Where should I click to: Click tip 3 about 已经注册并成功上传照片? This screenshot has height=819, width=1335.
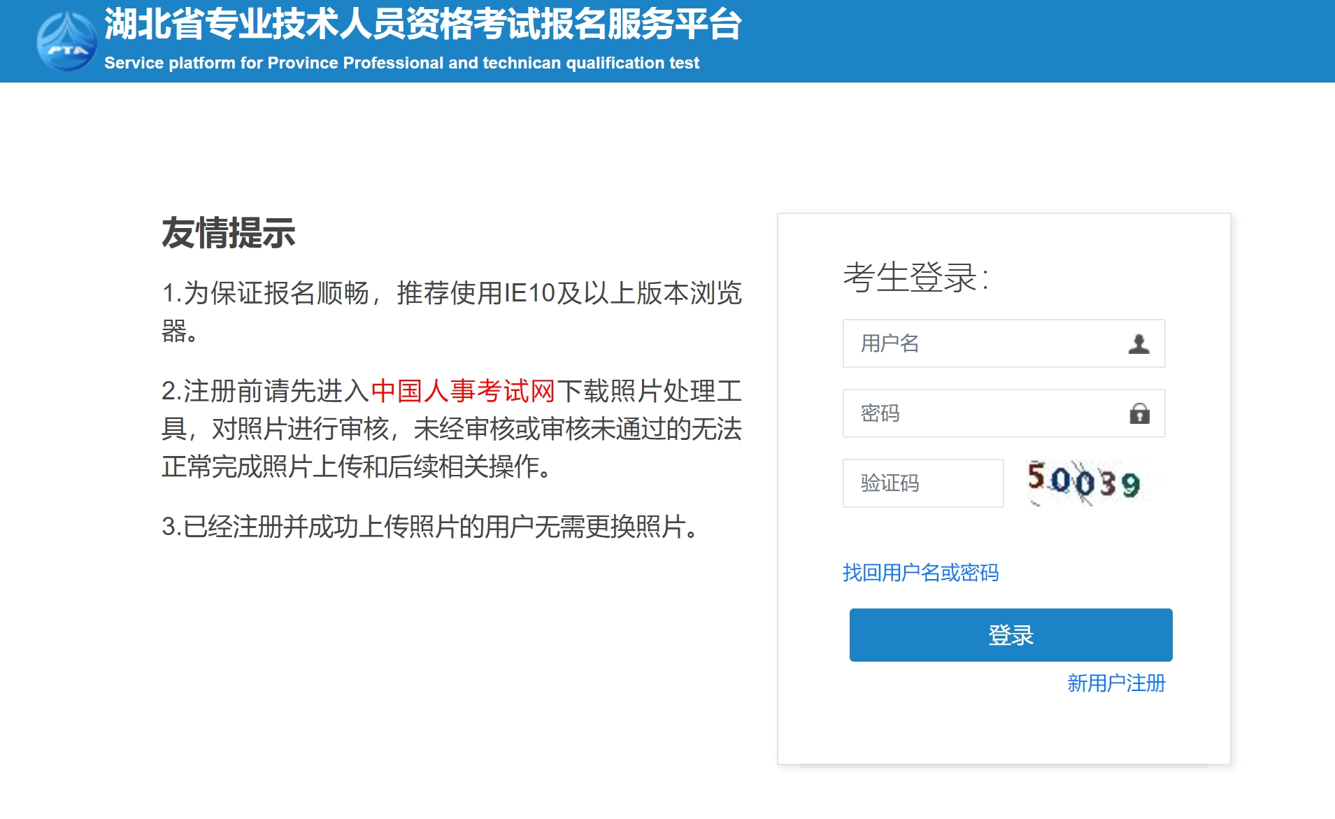point(430,527)
